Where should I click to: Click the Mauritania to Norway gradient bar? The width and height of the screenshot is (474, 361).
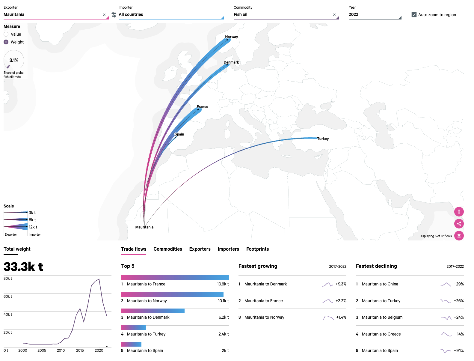172,294
